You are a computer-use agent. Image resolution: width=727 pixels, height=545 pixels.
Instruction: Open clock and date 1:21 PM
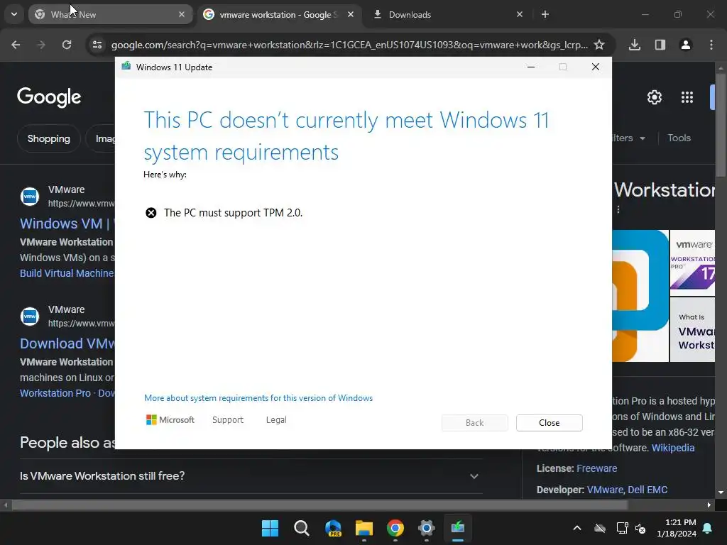pyautogui.click(x=676, y=528)
